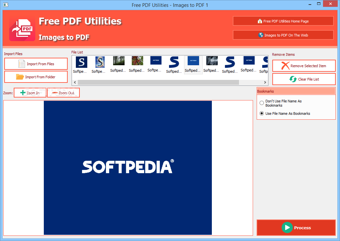The image size is (340, 241).
Task: Select the white S on dark blue square thumbnail
Action: [81, 62]
